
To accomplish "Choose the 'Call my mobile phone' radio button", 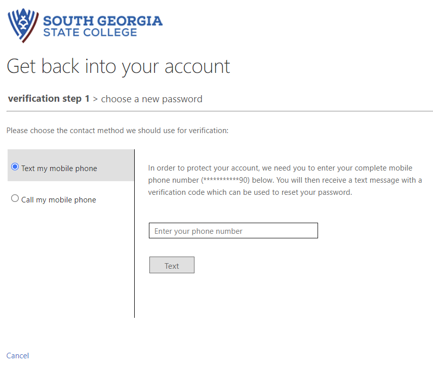I will pyautogui.click(x=15, y=198).
